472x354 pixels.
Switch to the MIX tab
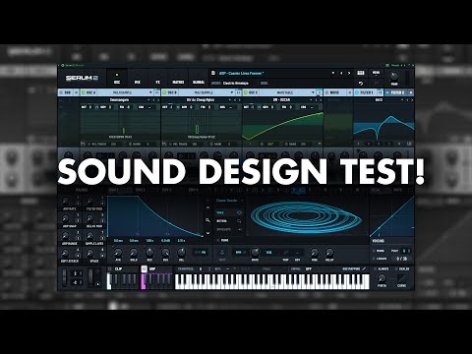pyautogui.click(x=138, y=78)
